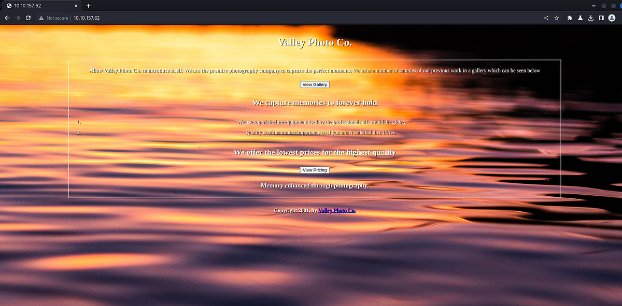Close the 10.10.157.62 tab
The height and width of the screenshot is (306, 622).
point(76,5)
